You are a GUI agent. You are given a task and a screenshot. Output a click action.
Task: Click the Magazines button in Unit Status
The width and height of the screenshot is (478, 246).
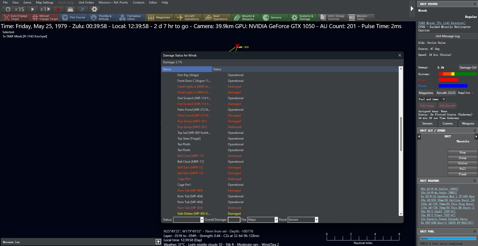point(426,93)
